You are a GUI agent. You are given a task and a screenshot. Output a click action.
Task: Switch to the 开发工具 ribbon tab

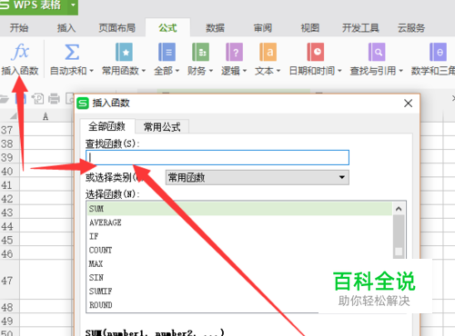(360, 28)
